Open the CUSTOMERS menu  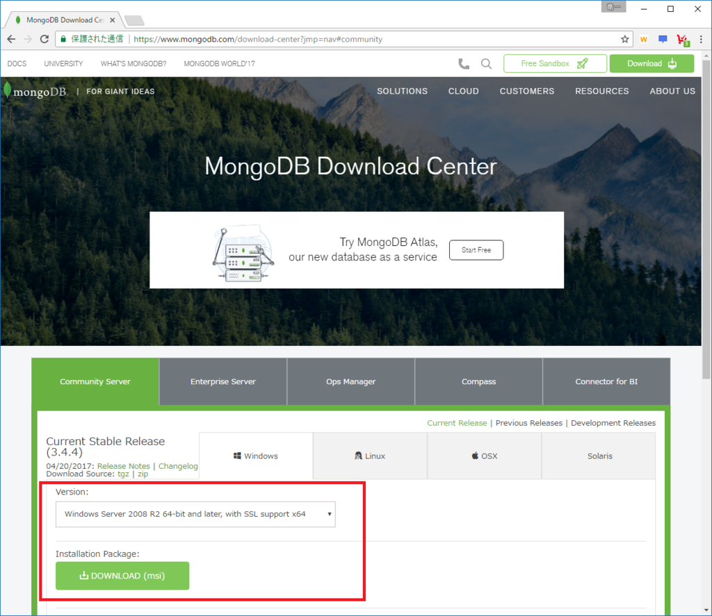[527, 91]
